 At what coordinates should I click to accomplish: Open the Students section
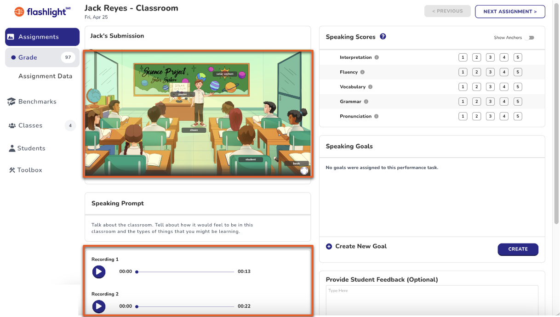click(x=28, y=148)
